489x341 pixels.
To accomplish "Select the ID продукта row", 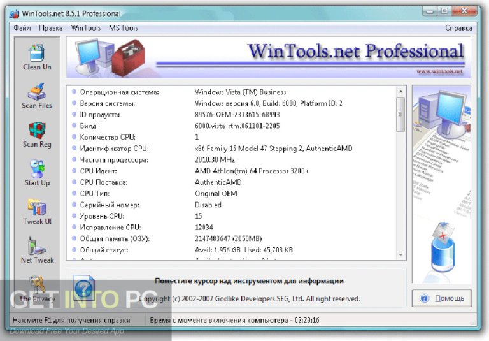I will pos(231,115).
